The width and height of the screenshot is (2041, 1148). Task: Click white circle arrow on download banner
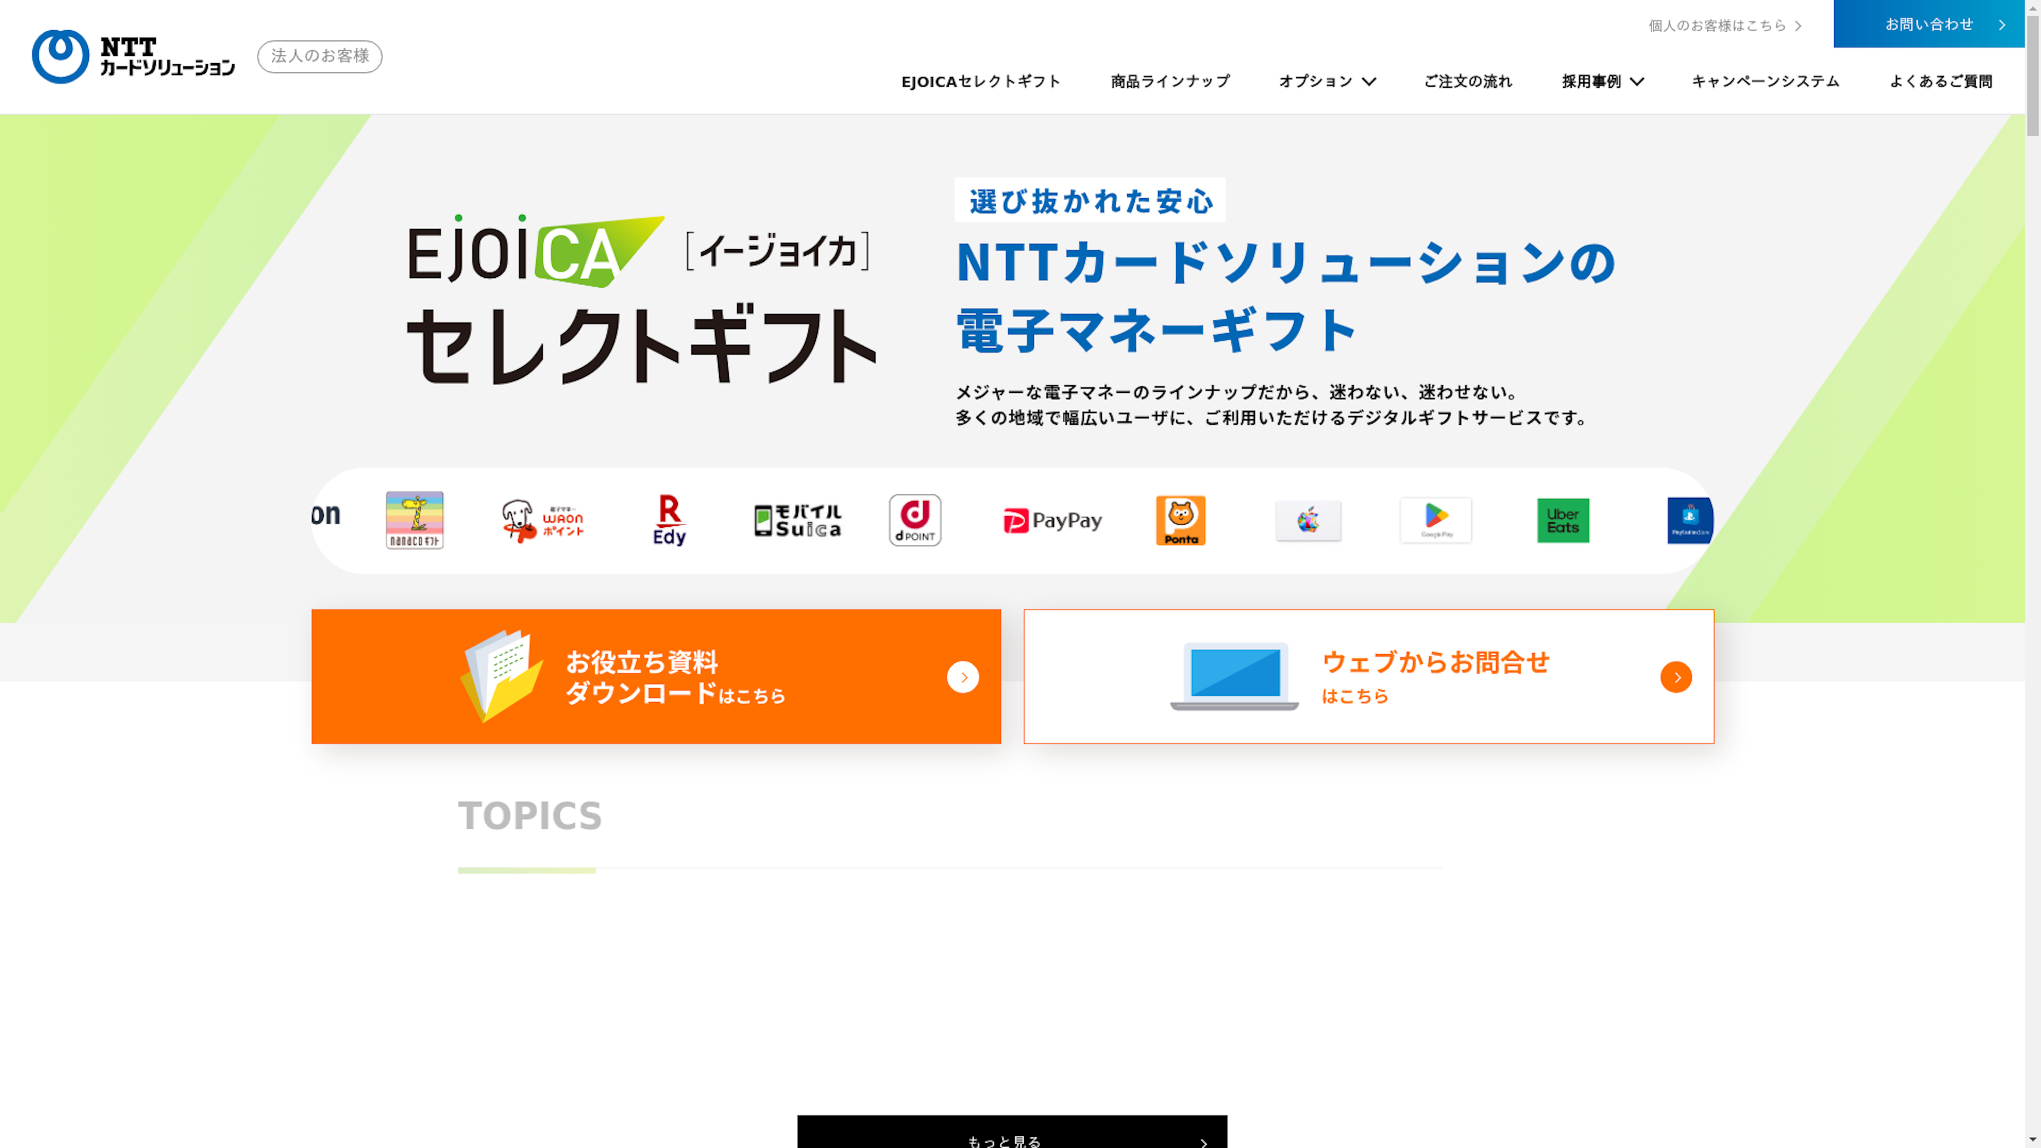coord(963,678)
